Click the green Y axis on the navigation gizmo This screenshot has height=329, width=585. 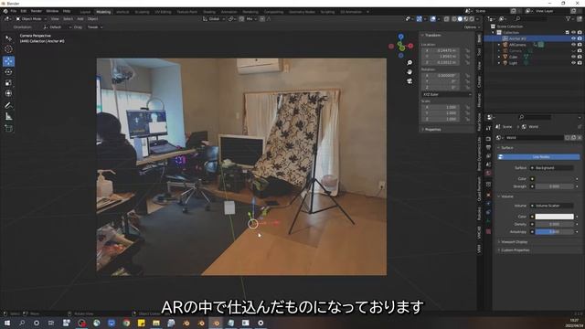401,48
